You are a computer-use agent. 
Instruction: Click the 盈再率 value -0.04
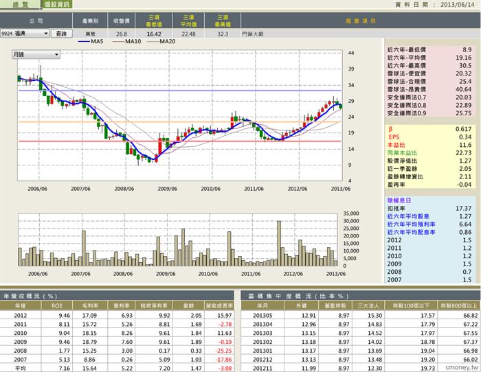[x=464, y=185]
